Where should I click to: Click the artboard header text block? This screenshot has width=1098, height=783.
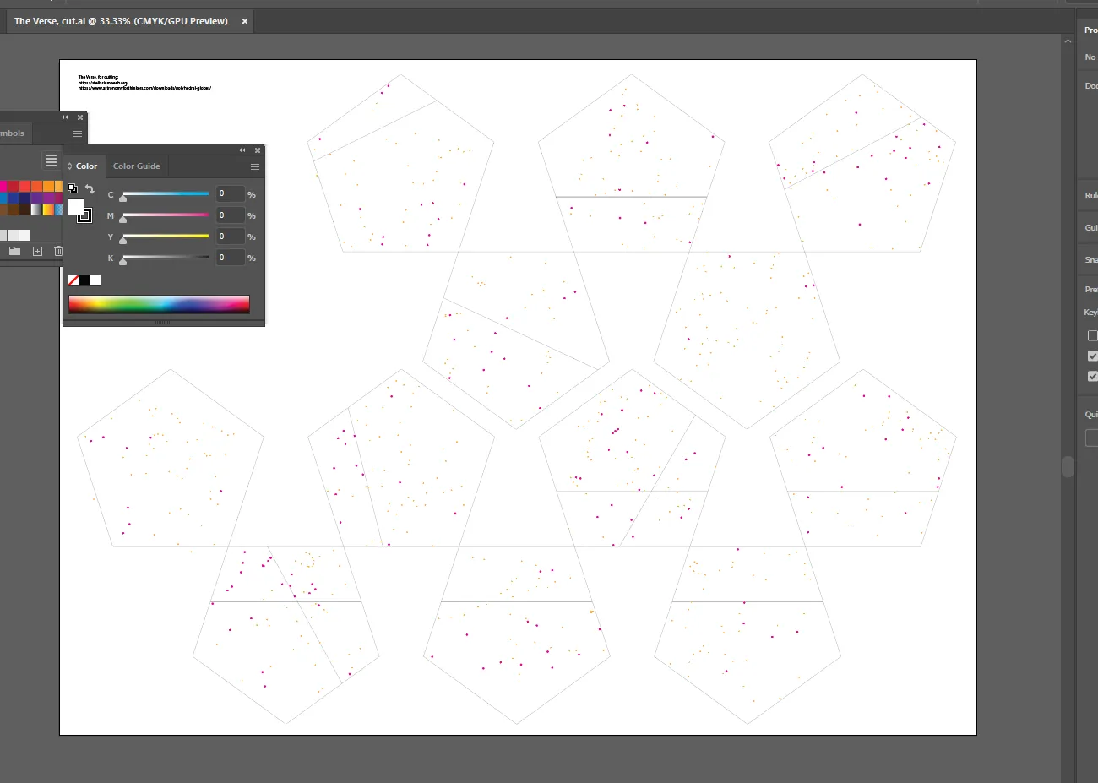[144, 82]
